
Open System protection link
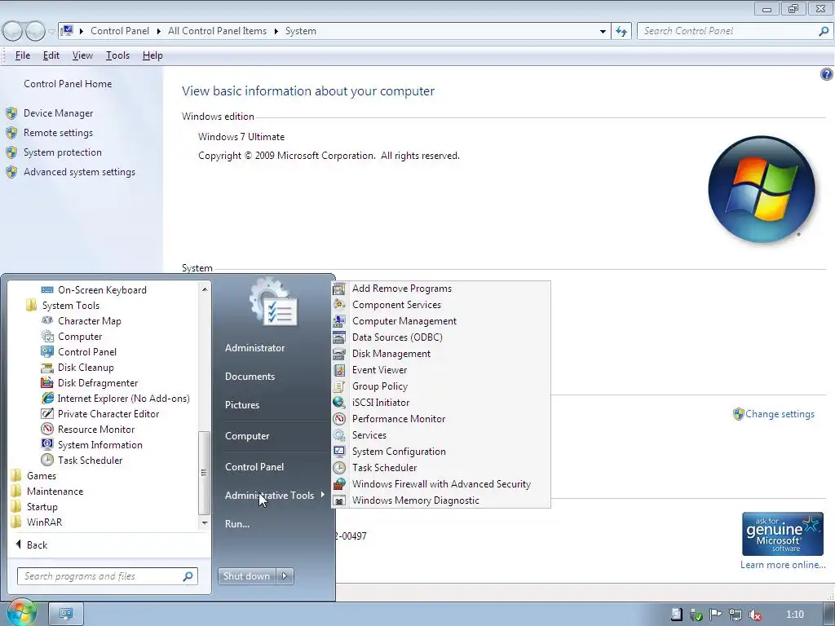[62, 152]
